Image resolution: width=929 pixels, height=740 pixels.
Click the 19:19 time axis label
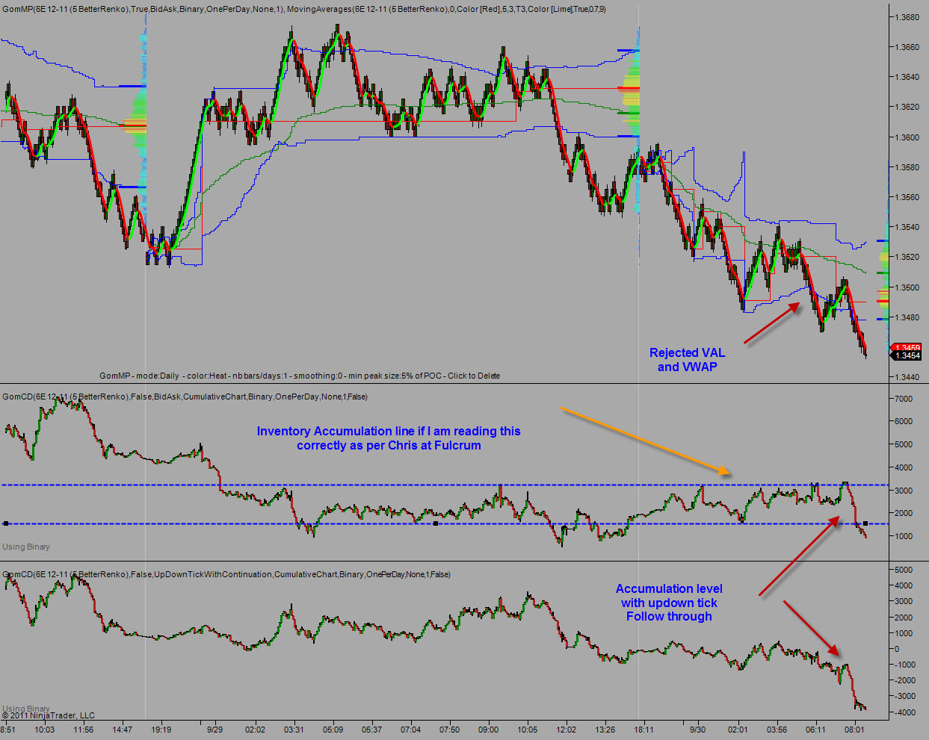[x=161, y=730]
